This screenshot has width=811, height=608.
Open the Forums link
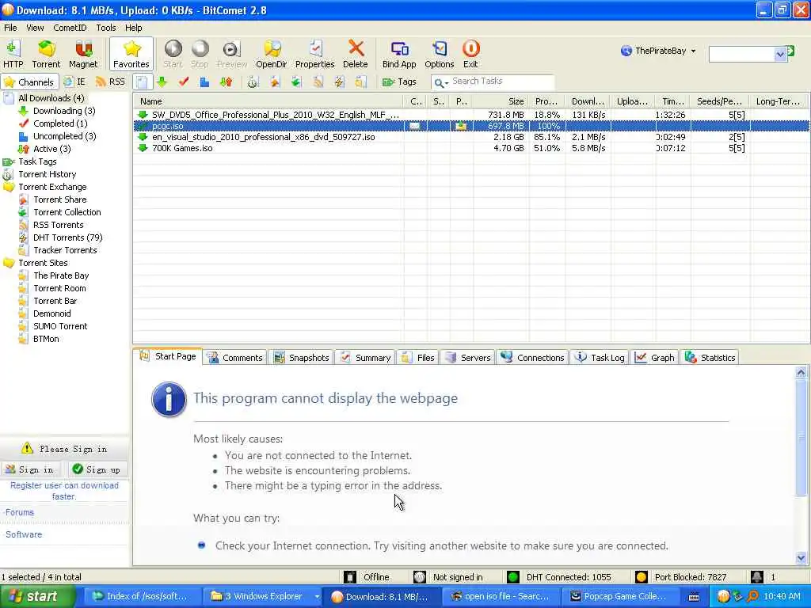click(x=20, y=512)
